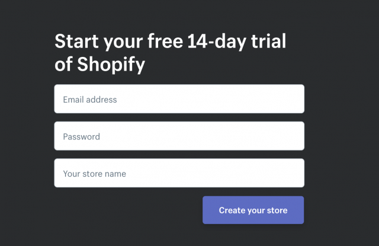
Task: Click the '14-day' text in the heading
Action: pyautogui.click(x=217, y=41)
